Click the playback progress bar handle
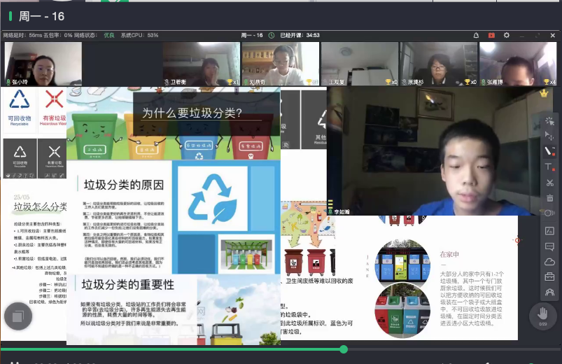 click(344, 349)
